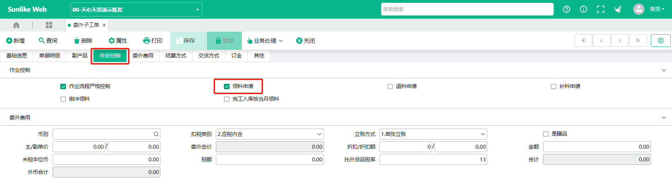Click the home icon tab

tap(16, 25)
